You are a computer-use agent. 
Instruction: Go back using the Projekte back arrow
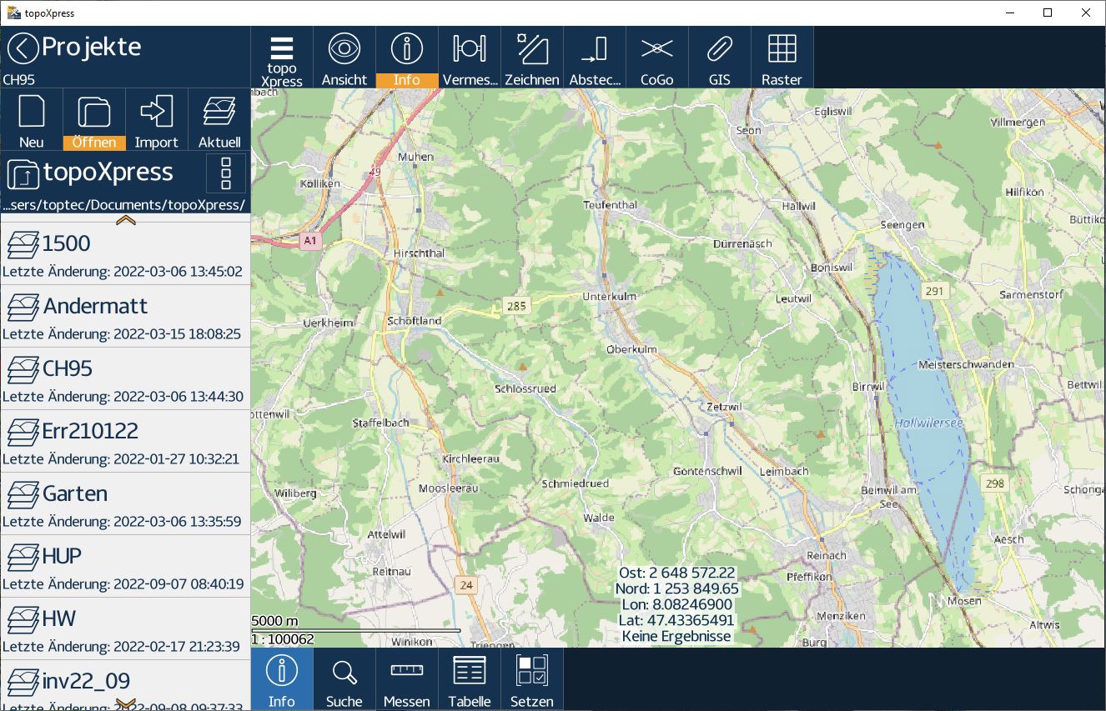click(23, 48)
